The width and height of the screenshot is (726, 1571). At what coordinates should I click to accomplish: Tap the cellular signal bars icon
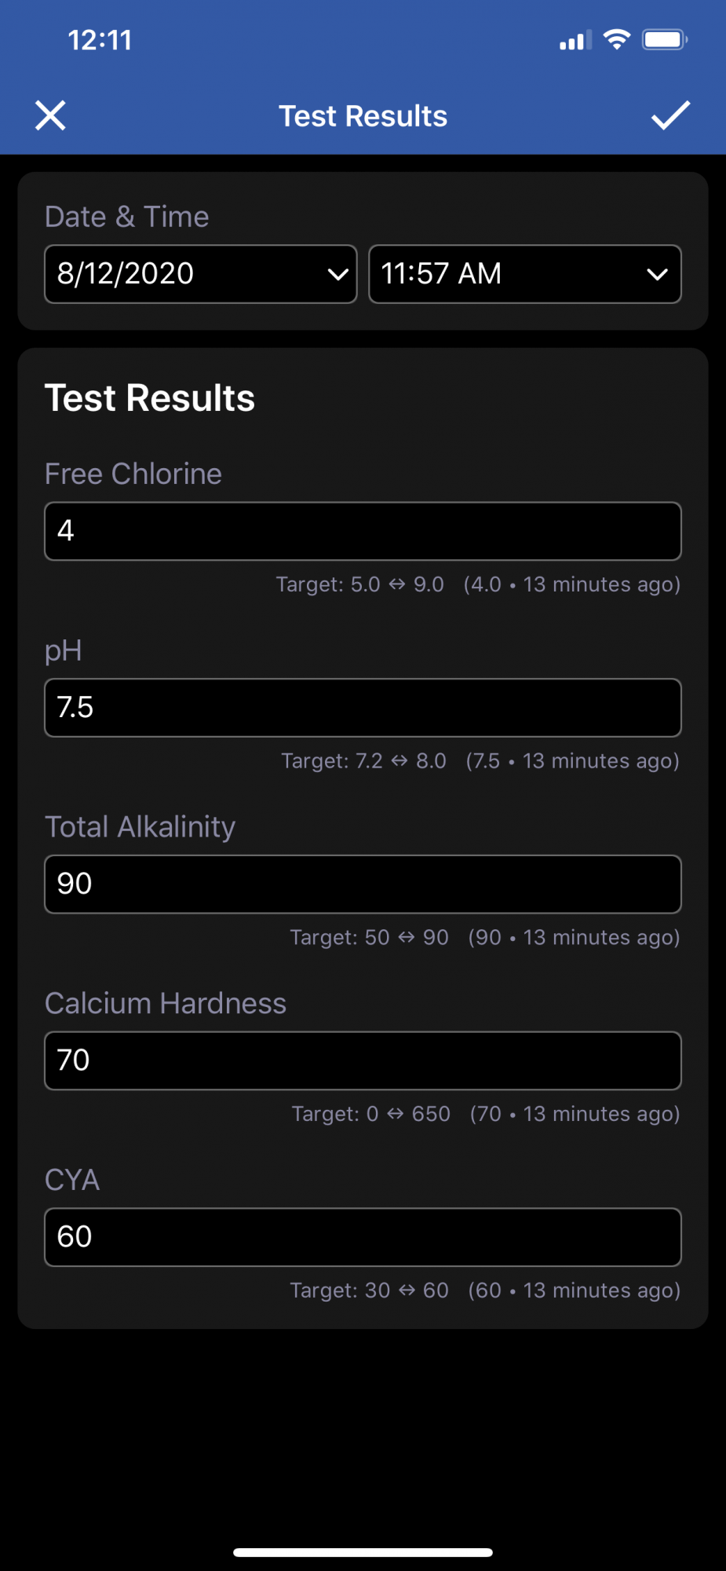tap(575, 41)
